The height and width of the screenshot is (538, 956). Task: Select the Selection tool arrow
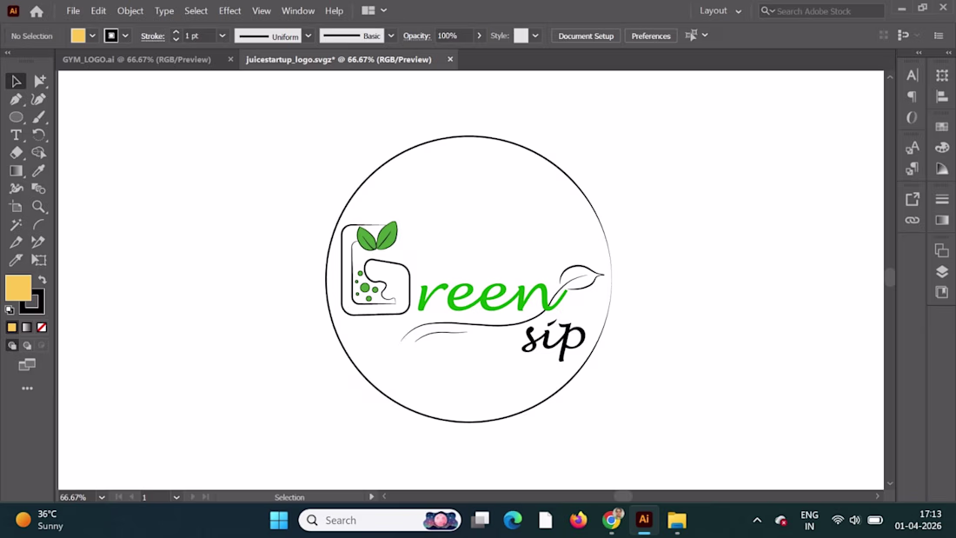click(x=16, y=81)
